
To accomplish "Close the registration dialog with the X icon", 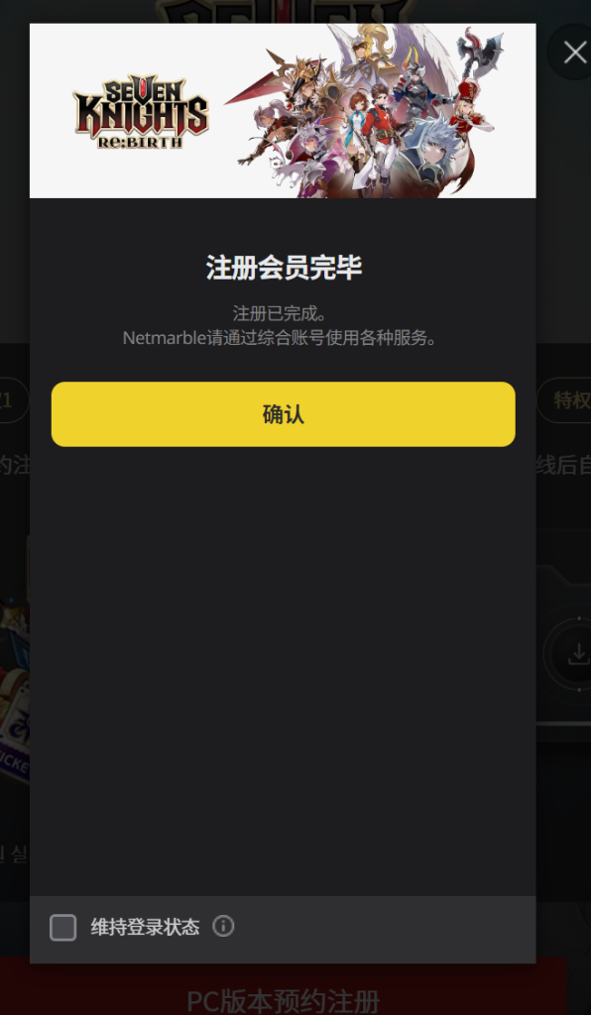I will pos(574,53).
